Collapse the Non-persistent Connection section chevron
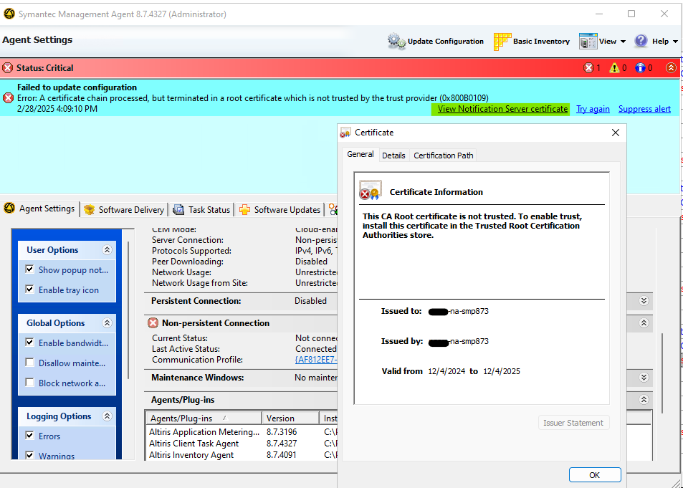 [644, 323]
